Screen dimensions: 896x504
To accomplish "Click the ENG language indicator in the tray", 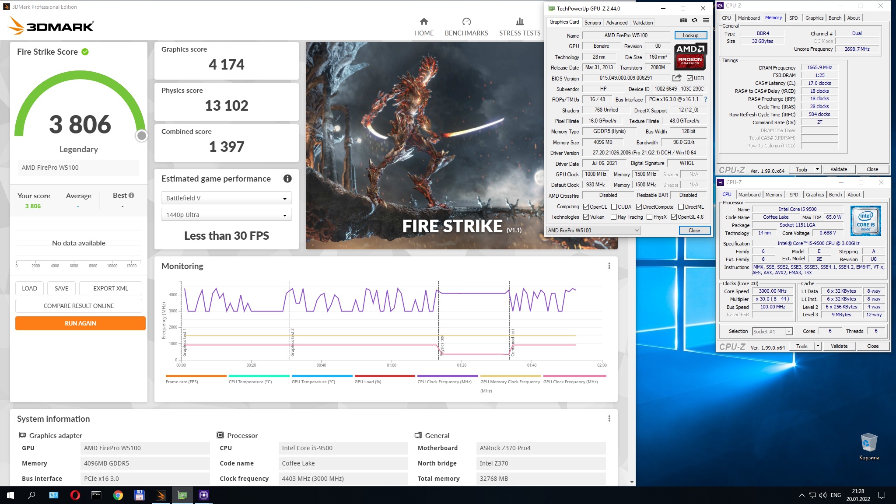I will 836,495.
